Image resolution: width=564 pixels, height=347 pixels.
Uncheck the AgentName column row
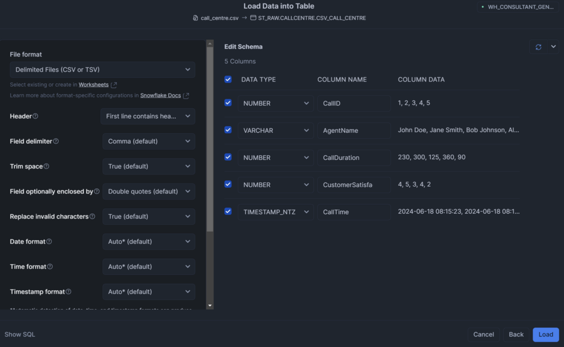click(x=228, y=130)
